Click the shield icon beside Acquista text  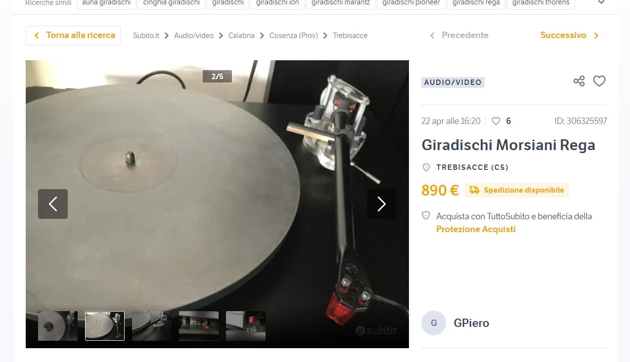point(426,215)
